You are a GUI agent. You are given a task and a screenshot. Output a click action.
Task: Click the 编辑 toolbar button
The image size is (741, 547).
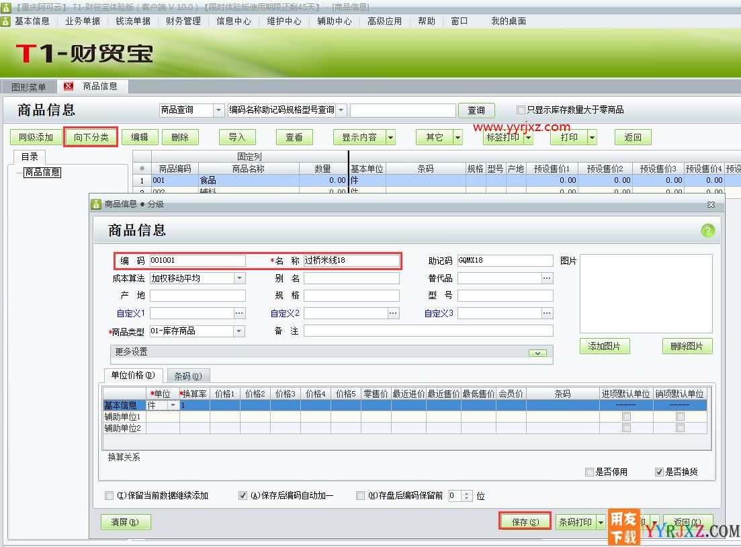[x=140, y=138]
